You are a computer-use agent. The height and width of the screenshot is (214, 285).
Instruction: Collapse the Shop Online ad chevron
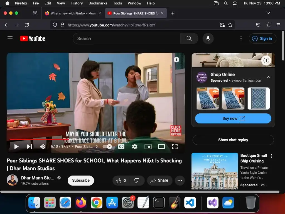(x=268, y=77)
